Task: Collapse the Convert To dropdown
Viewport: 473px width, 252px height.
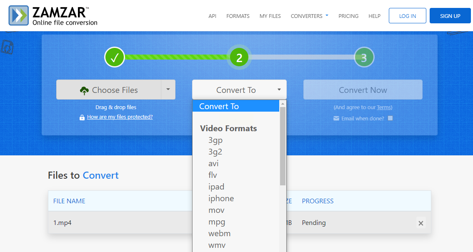Action: coord(239,90)
